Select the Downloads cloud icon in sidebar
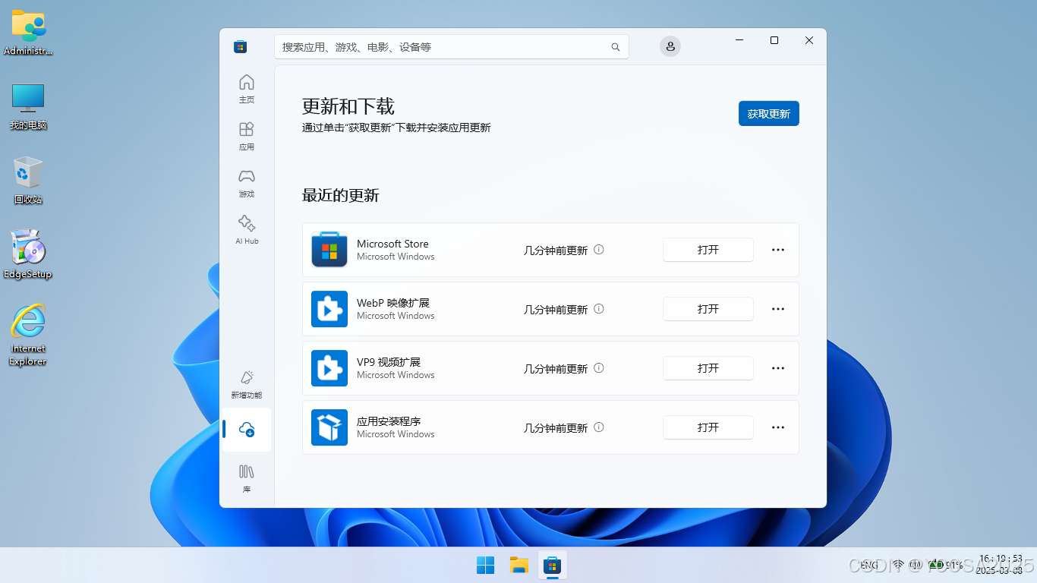The image size is (1037, 583). coord(247,430)
